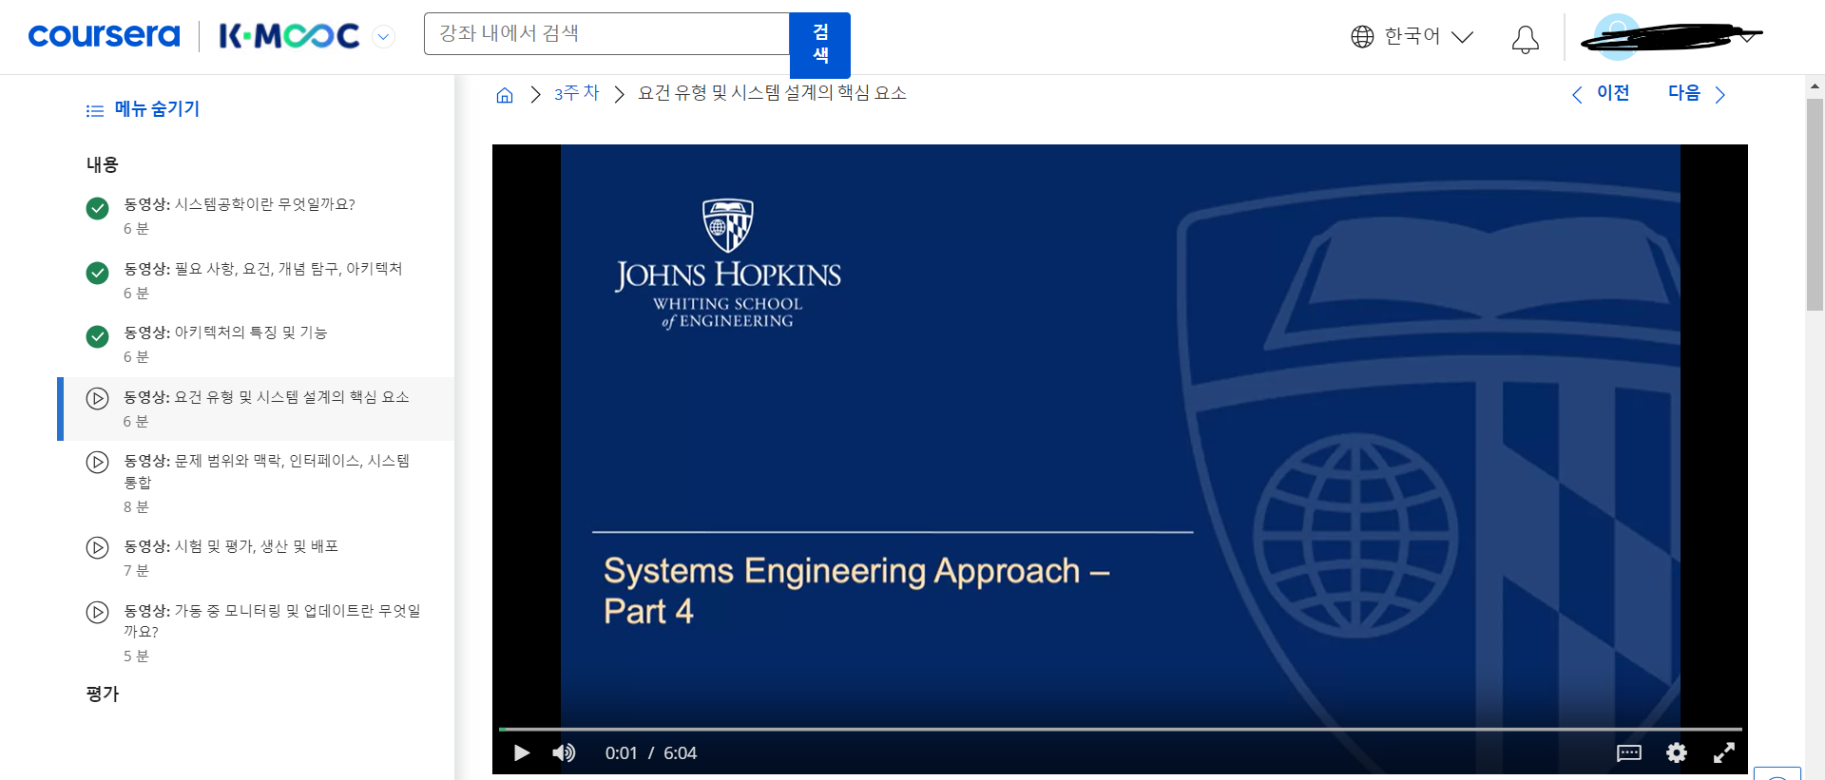Open video 시험 및 평가, 생산 및 배포
The height and width of the screenshot is (780, 1825).
256,558
